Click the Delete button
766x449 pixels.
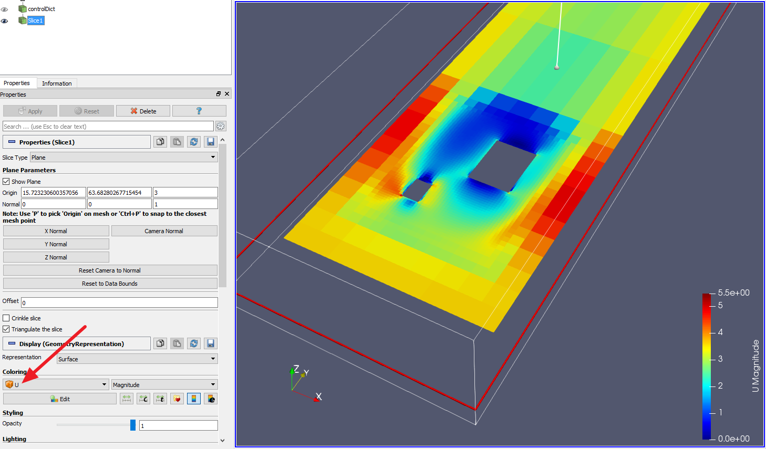[143, 111]
